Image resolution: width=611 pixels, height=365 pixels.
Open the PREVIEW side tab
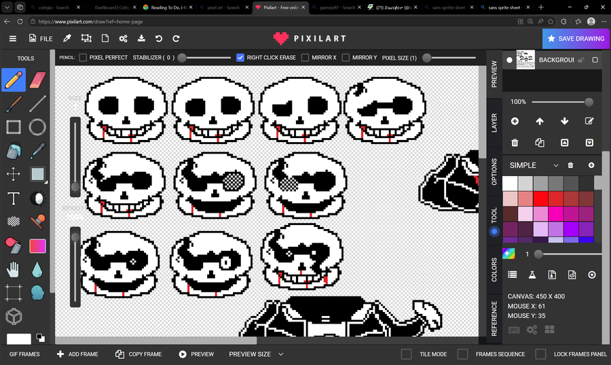point(494,73)
